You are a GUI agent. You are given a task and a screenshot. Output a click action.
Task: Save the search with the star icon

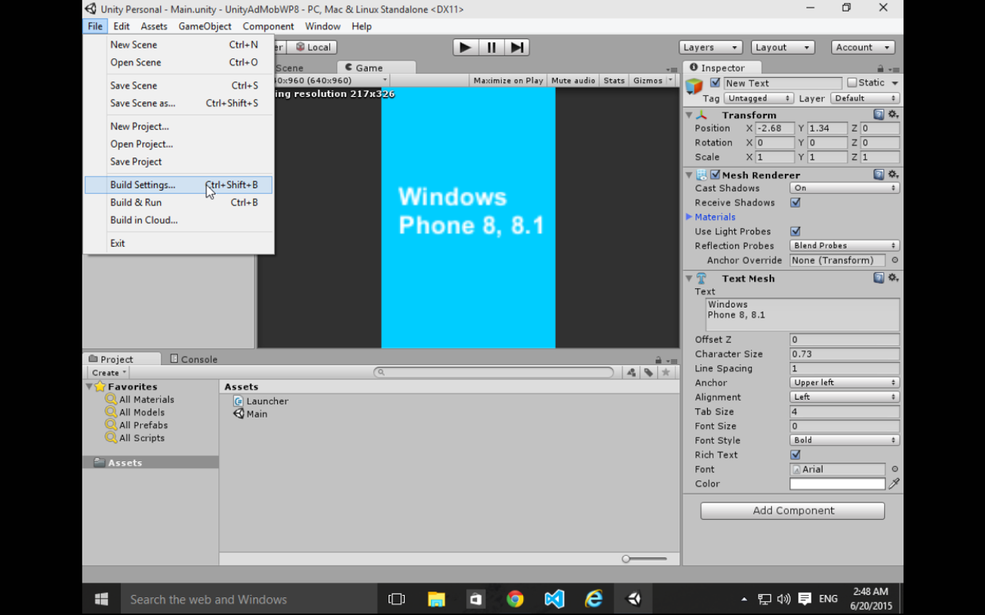point(665,372)
